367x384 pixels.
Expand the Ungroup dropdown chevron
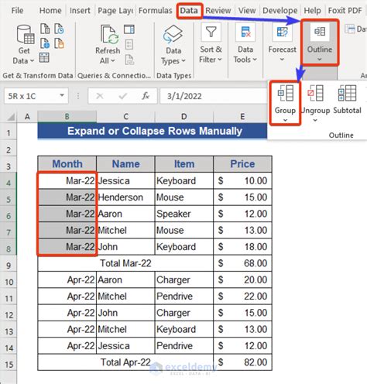click(x=315, y=120)
